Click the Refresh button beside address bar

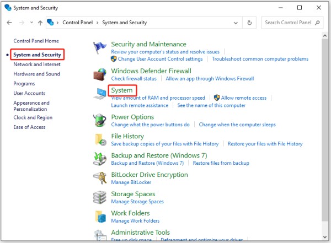coord(249,23)
